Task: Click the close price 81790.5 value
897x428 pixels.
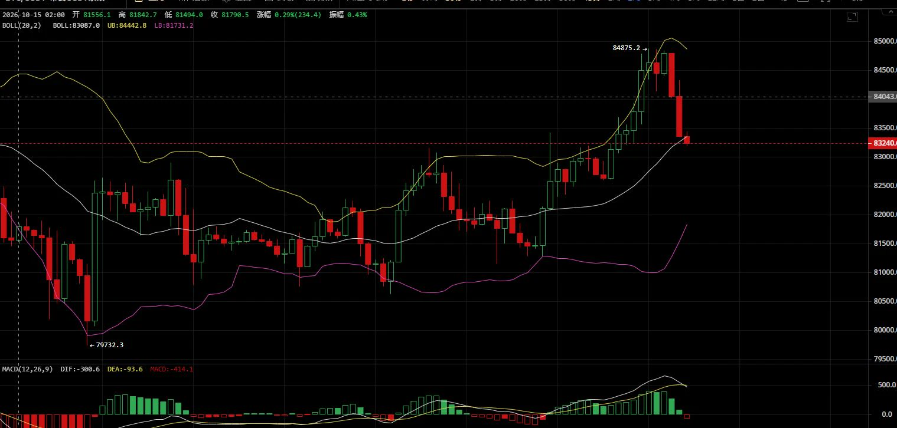Action: (234, 14)
